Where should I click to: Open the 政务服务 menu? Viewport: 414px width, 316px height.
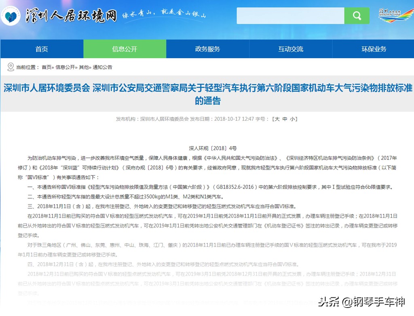(x=207, y=49)
